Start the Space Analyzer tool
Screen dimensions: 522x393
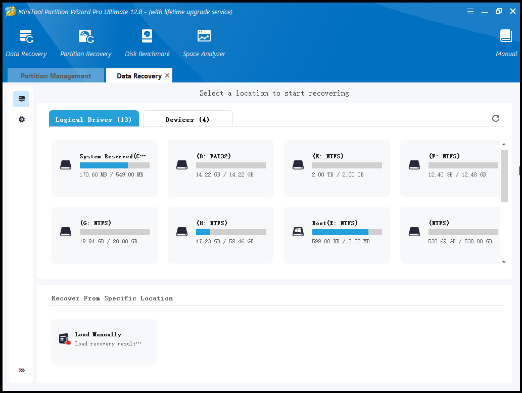(204, 36)
